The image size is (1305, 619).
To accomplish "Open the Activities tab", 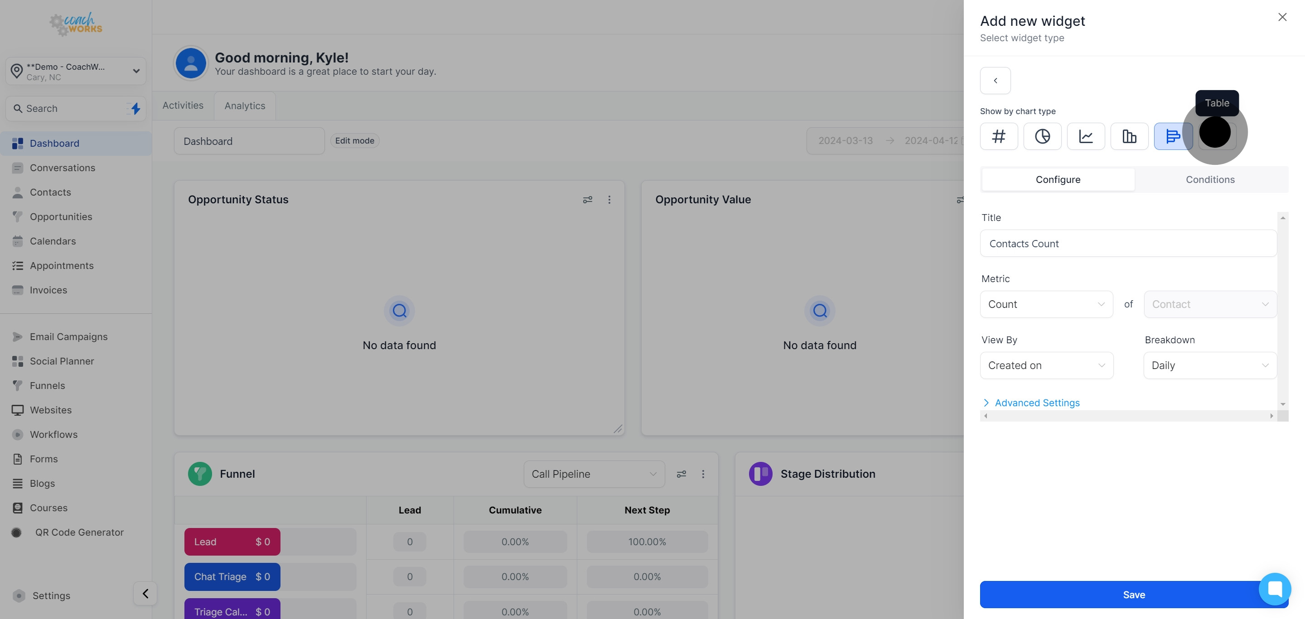I will [182, 105].
